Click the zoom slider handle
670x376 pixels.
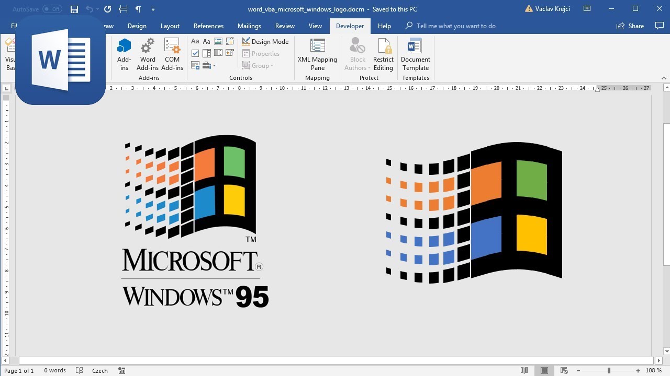tap(609, 370)
